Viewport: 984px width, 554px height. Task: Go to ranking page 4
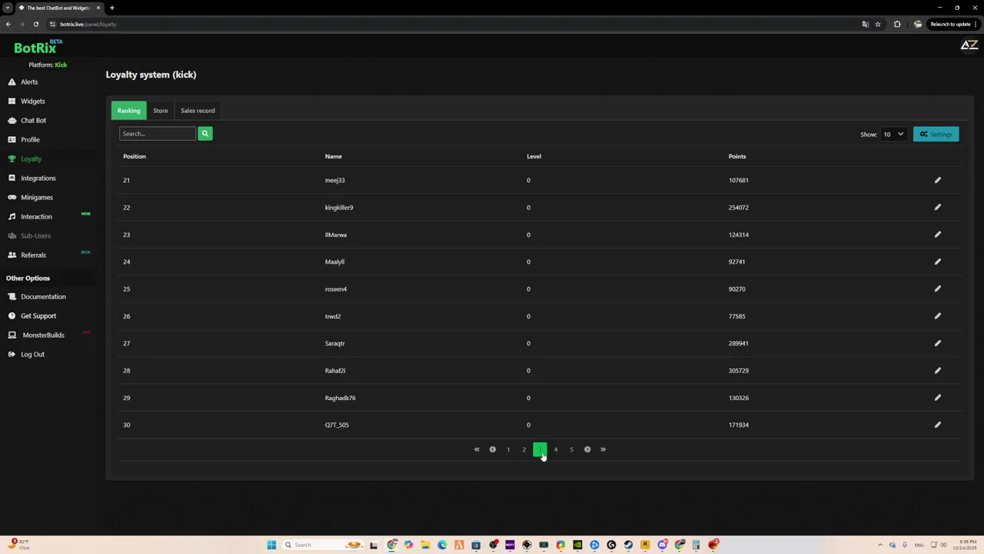click(556, 449)
